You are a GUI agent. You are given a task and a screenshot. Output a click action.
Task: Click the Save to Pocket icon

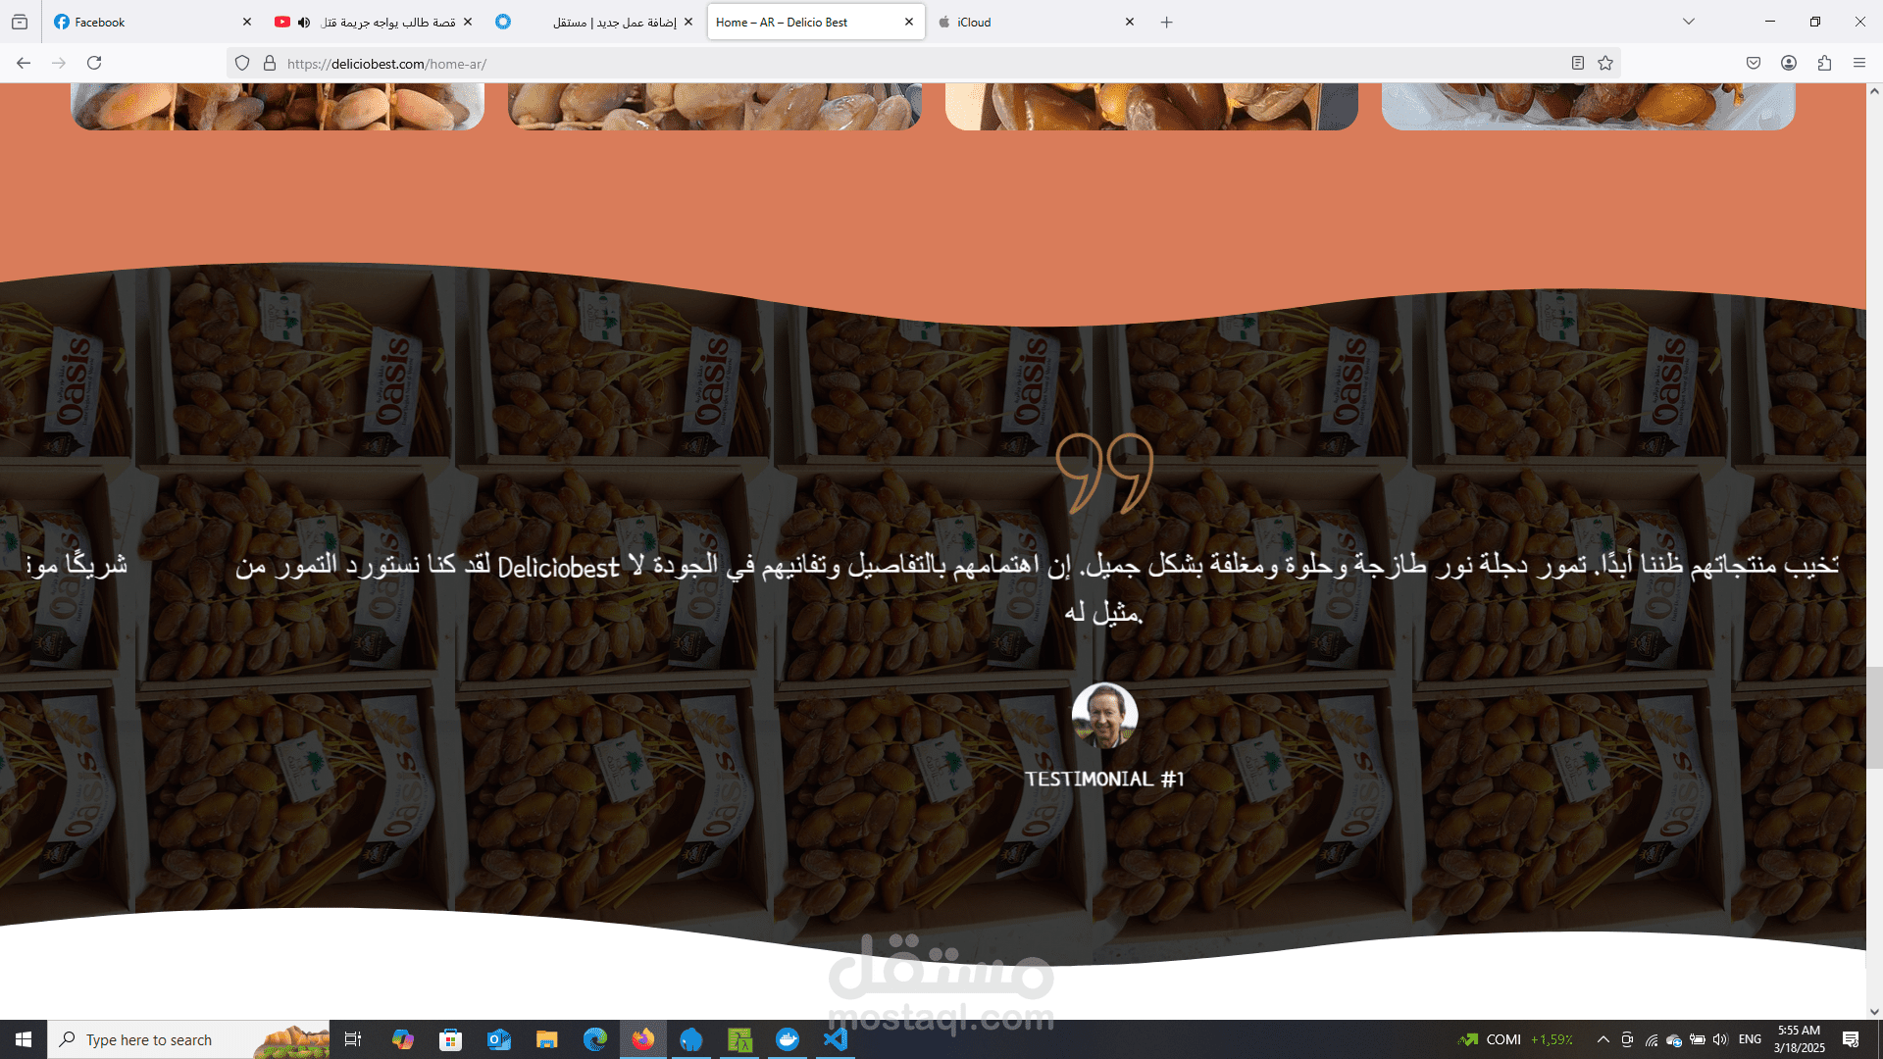1754,63
